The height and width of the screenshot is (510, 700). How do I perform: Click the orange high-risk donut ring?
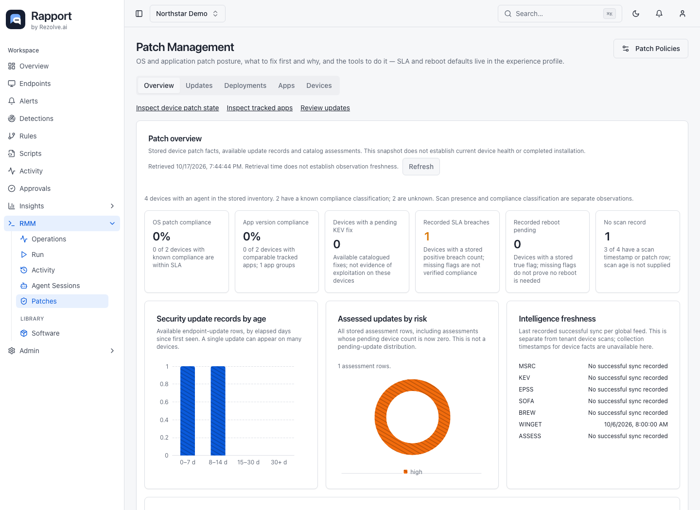[x=381, y=417]
